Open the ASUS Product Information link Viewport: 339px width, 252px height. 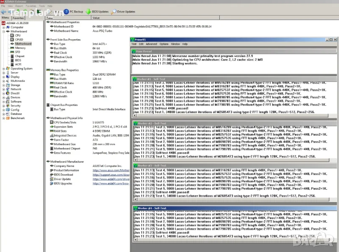click(111, 170)
